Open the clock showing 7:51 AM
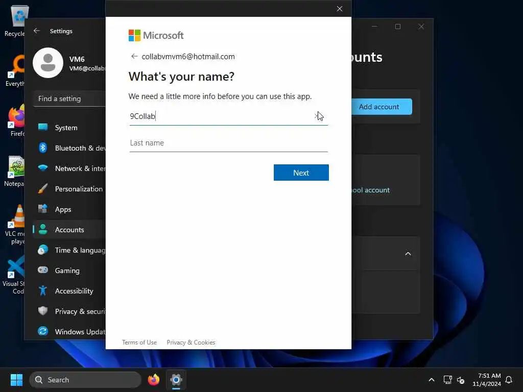Screen dimensions: 523x392 click(487, 380)
